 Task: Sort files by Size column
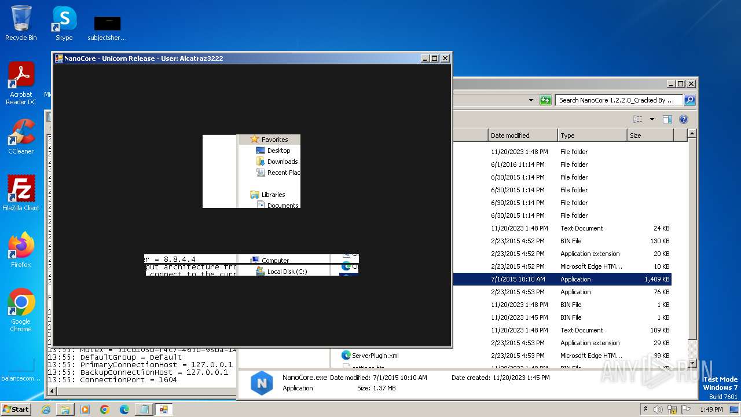tap(650, 136)
